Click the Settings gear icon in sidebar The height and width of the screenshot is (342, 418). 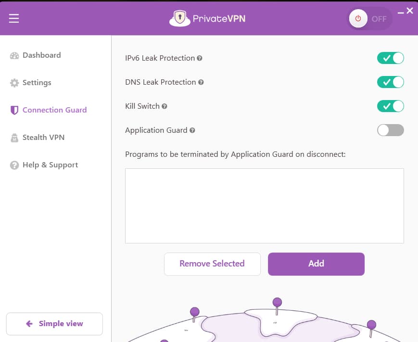click(14, 83)
